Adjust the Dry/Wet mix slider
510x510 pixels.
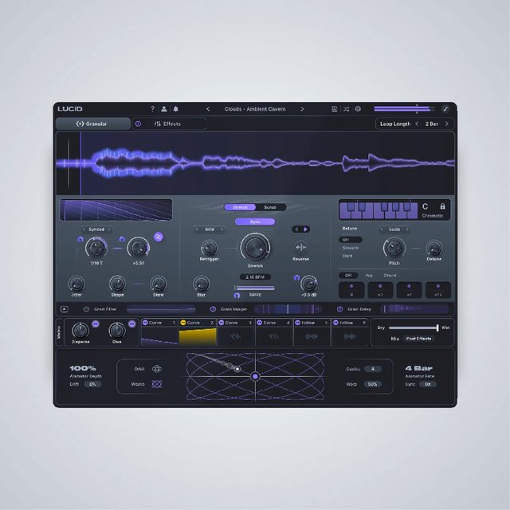pos(414,328)
